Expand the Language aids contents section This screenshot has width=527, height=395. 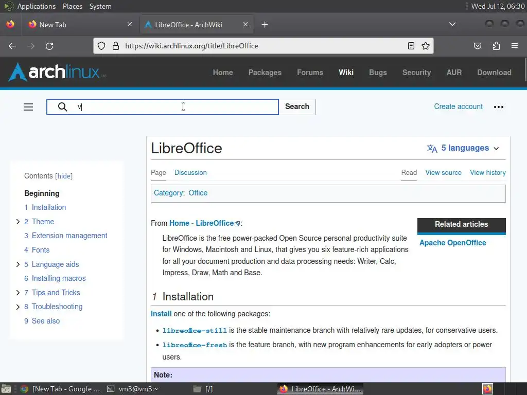coord(18,264)
